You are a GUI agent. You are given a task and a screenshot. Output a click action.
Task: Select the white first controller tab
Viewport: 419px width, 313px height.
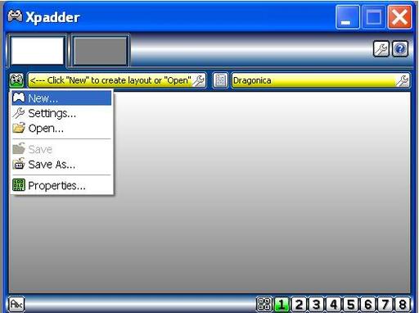[37, 51]
